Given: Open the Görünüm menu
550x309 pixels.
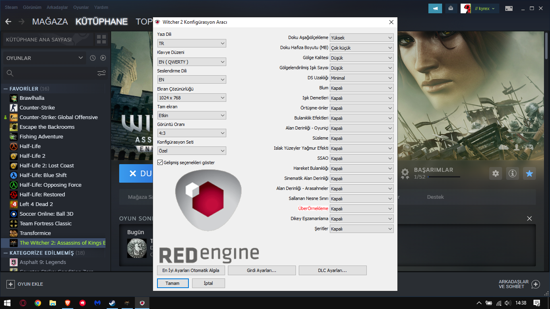Looking at the screenshot, I should click(x=31, y=7).
